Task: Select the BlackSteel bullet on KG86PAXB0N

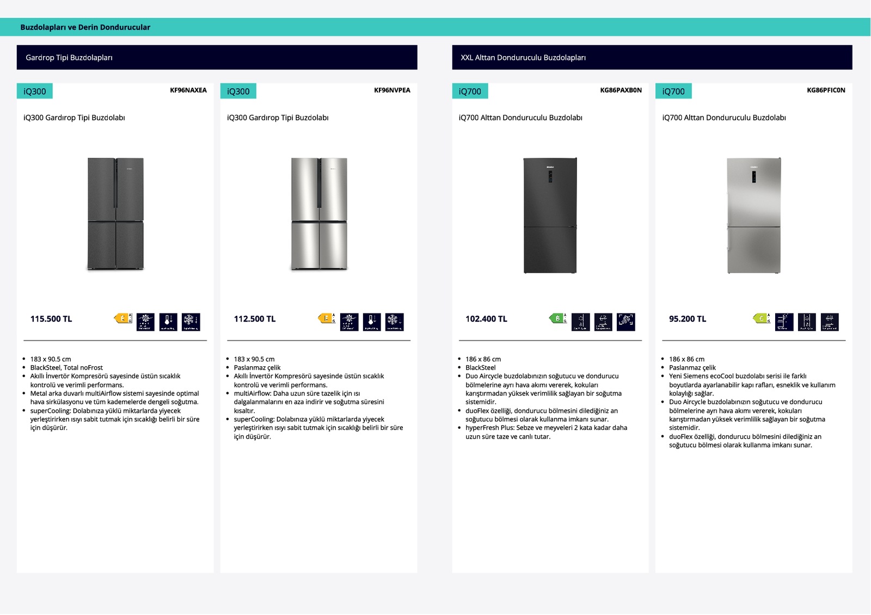Action: pos(481,367)
